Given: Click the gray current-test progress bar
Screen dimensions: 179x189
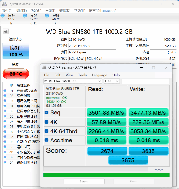Looking at the screenshot, I should point(96,169).
